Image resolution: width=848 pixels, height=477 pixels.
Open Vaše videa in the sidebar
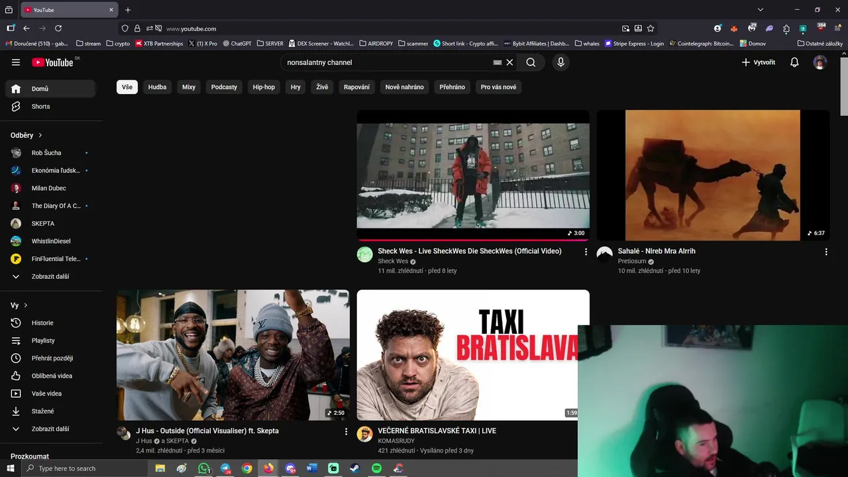[51, 394]
